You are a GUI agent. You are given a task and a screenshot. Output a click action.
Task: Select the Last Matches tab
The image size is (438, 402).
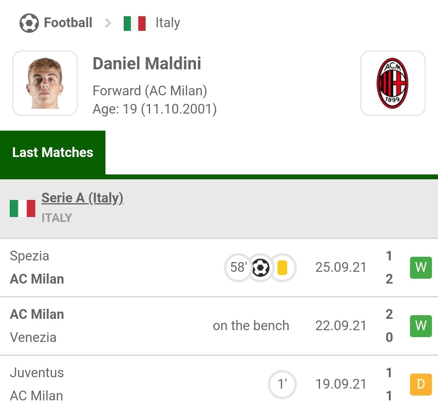[x=52, y=153]
